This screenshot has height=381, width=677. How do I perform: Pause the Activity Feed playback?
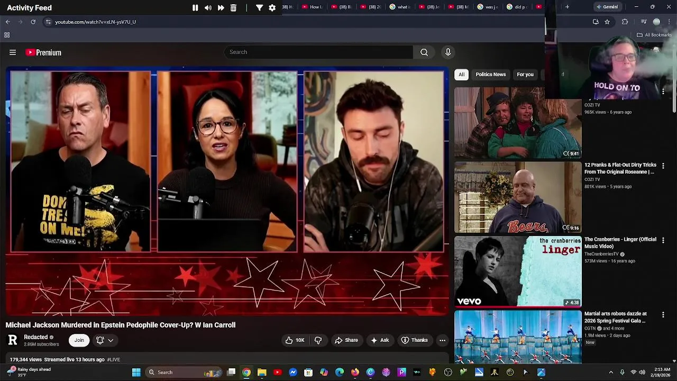pos(195,8)
